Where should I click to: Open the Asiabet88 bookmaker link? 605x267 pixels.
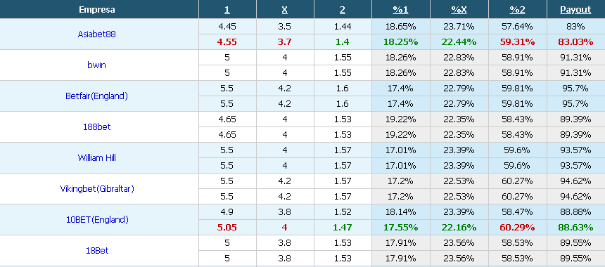click(96, 34)
